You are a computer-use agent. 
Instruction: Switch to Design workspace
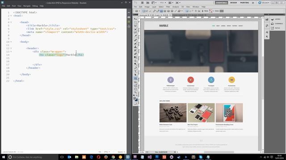(233, 3)
